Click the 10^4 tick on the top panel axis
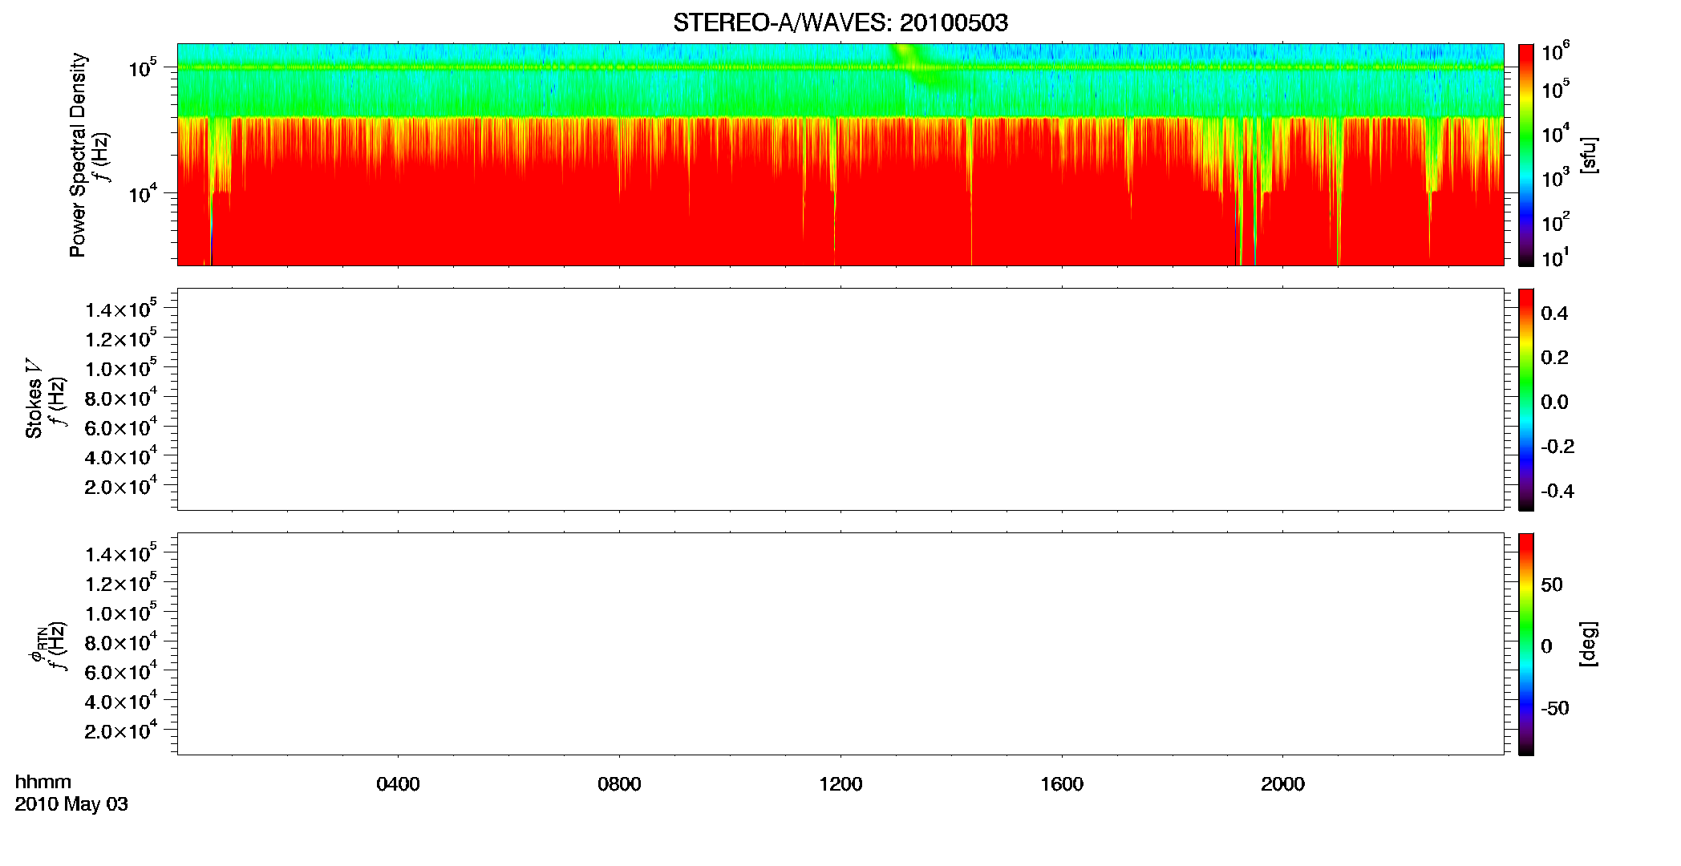The width and height of the screenshot is (1681, 866). (142, 192)
